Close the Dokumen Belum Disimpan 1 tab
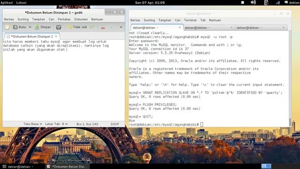This screenshot has height=169, width=300. (x=56, y=36)
